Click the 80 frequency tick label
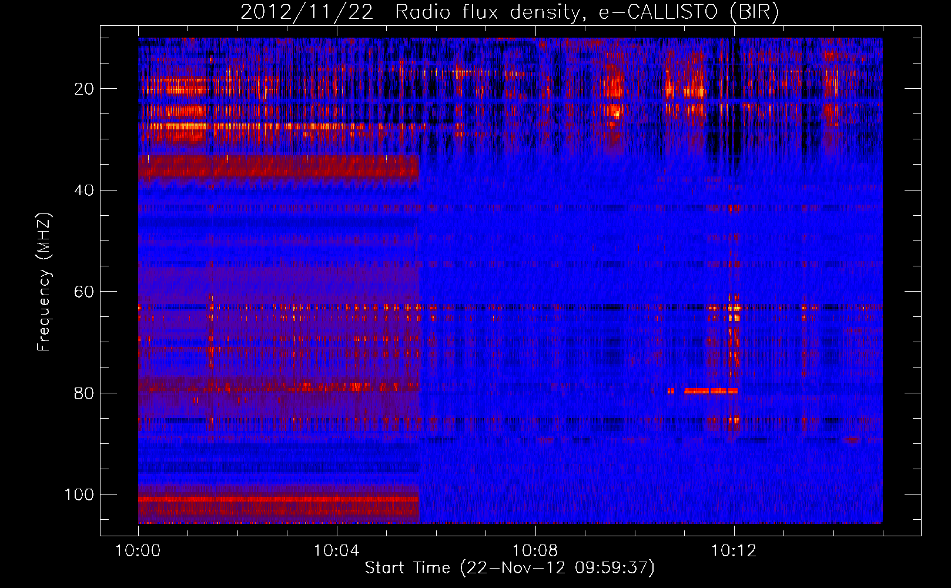The height and width of the screenshot is (588, 951). (x=84, y=393)
